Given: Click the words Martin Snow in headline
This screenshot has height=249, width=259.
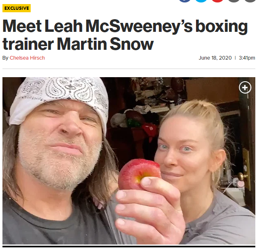Looking at the screenshot, I should pos(105,44).
